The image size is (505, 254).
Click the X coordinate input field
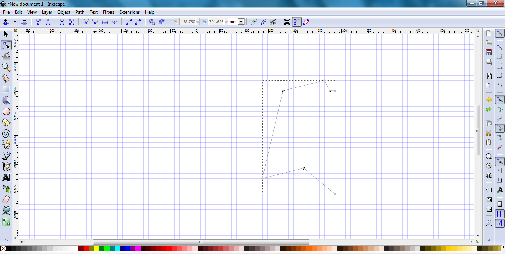point(188,22)
